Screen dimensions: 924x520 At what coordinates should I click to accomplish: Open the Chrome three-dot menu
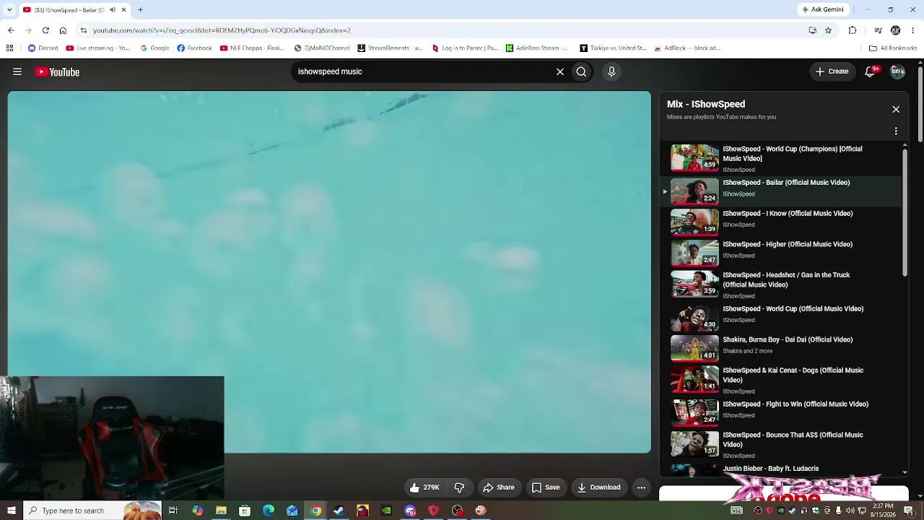pos(913,30)
